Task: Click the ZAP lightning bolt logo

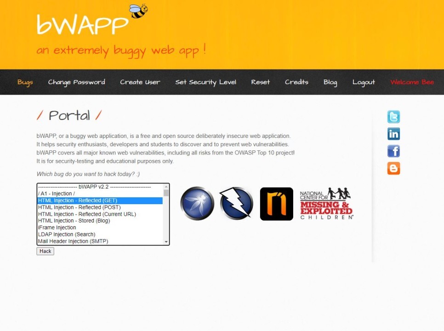Action: pos(236,203)
